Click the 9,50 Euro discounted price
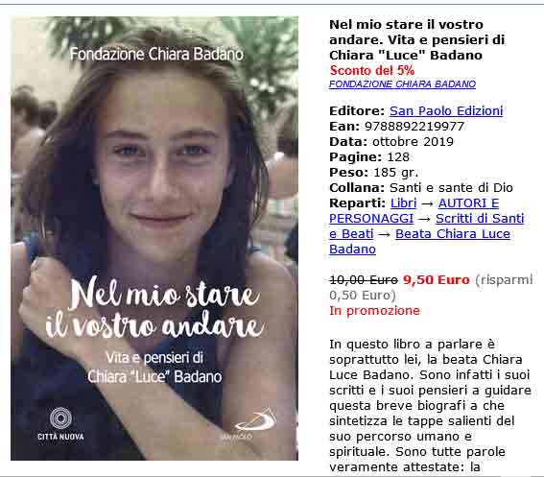Viewport: 544px width, 477px height. [x=437, y=280]
